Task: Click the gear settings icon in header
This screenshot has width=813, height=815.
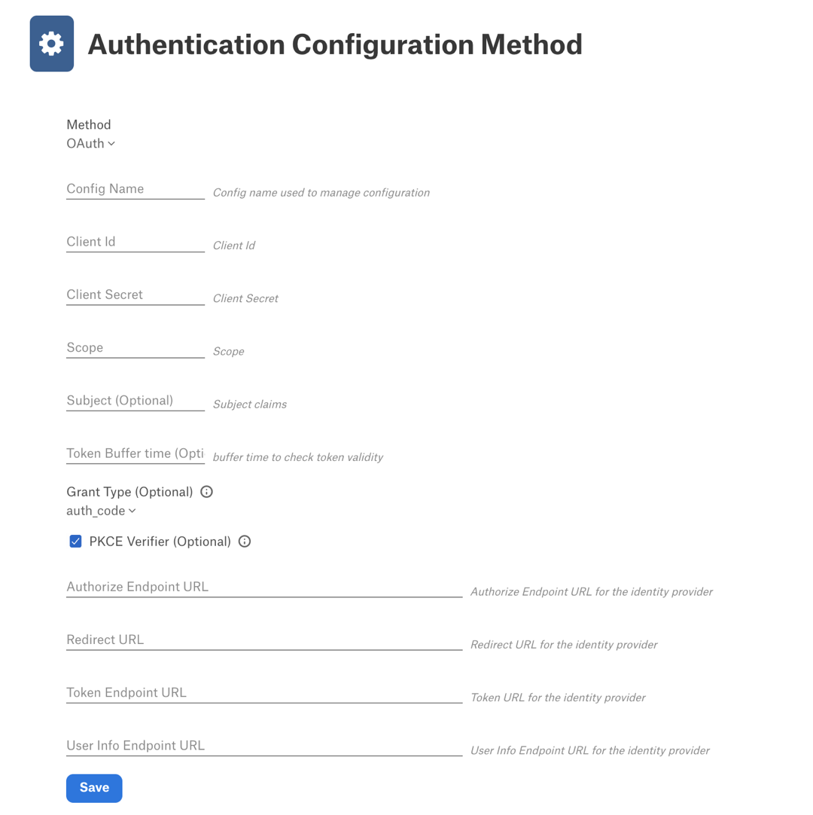Action: tap(51, 44)
